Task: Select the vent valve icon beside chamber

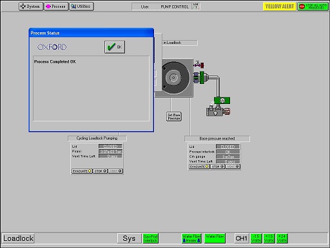Action: pyautogui.click(x=199, y=64)
